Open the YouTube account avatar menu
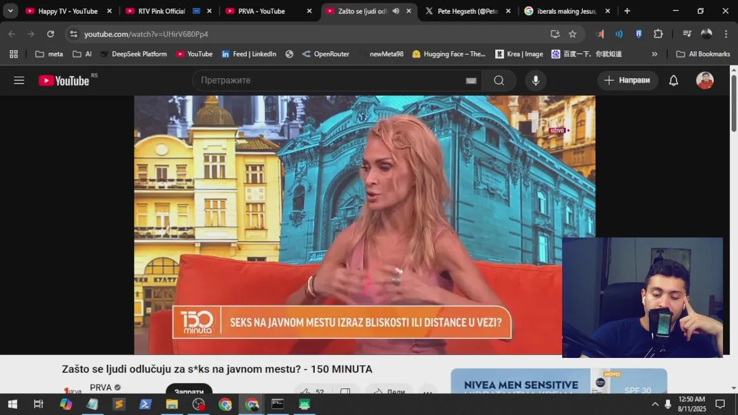738x415 pixels. tap(705, 80)
